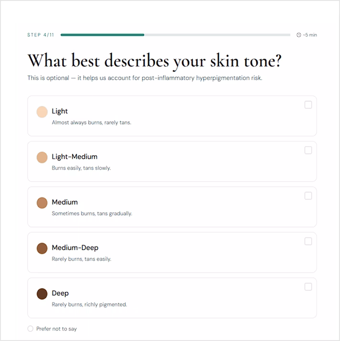Click the Medium option title
The width and height of the screenshot is (340, 341).
(x=65, y=202)
